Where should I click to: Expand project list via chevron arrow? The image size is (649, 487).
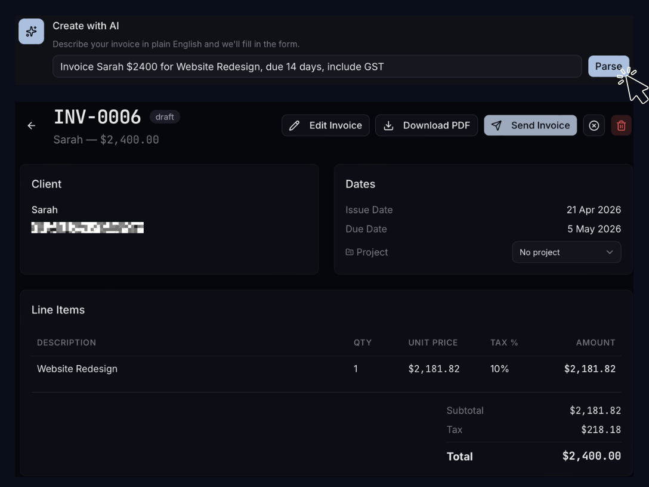tap(609, 252)
